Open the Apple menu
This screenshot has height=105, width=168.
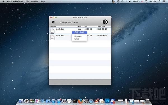4,1
